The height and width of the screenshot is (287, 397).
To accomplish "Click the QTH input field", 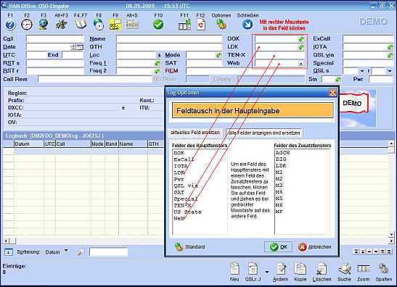I will click(169, 47).
